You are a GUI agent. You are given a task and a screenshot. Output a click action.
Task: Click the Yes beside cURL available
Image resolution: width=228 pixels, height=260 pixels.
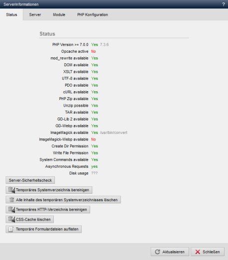95,92
